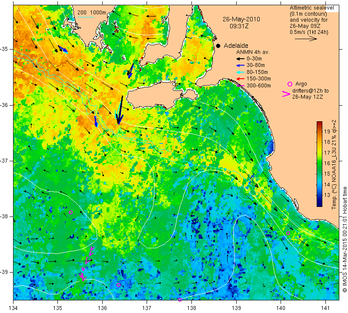Click the 0-30m depth label
The height and width of the screenshot is (313, 348).
tap(254, 59)
